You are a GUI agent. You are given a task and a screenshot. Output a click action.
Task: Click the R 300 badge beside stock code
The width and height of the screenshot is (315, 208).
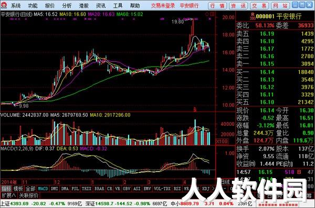(253, 16)
